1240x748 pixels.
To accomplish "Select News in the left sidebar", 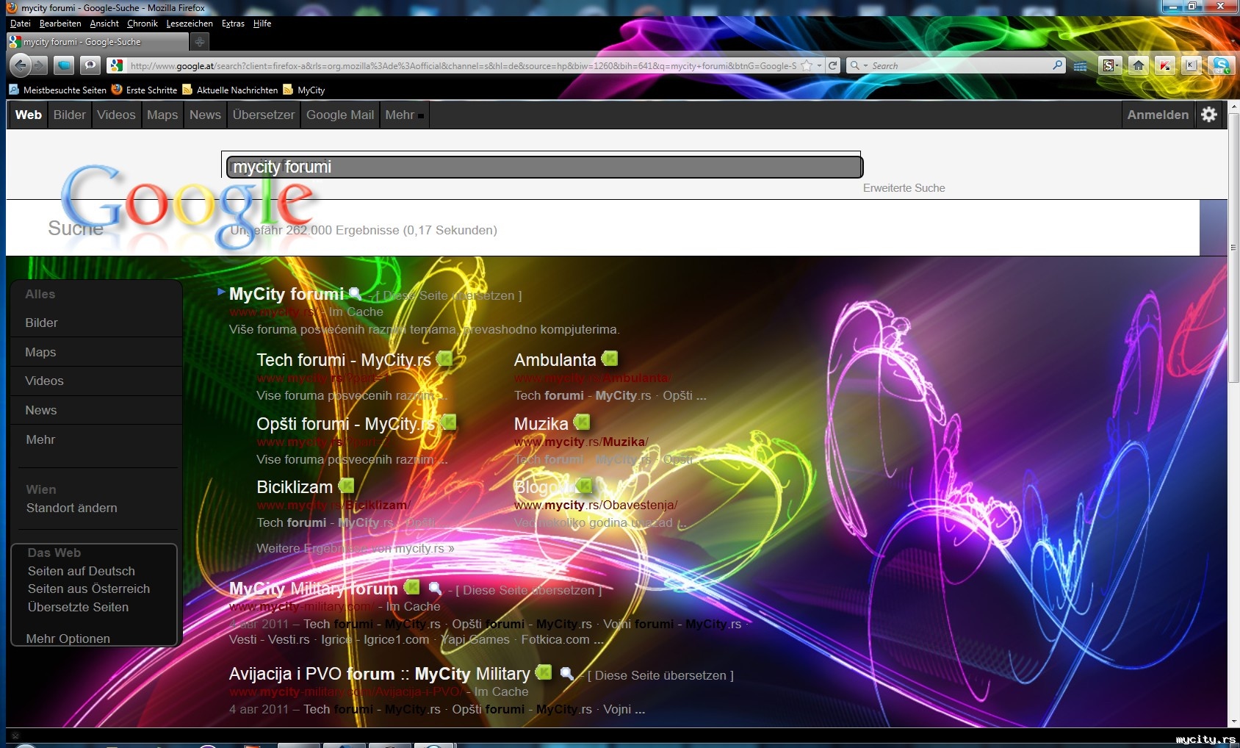I will (41, 410).
